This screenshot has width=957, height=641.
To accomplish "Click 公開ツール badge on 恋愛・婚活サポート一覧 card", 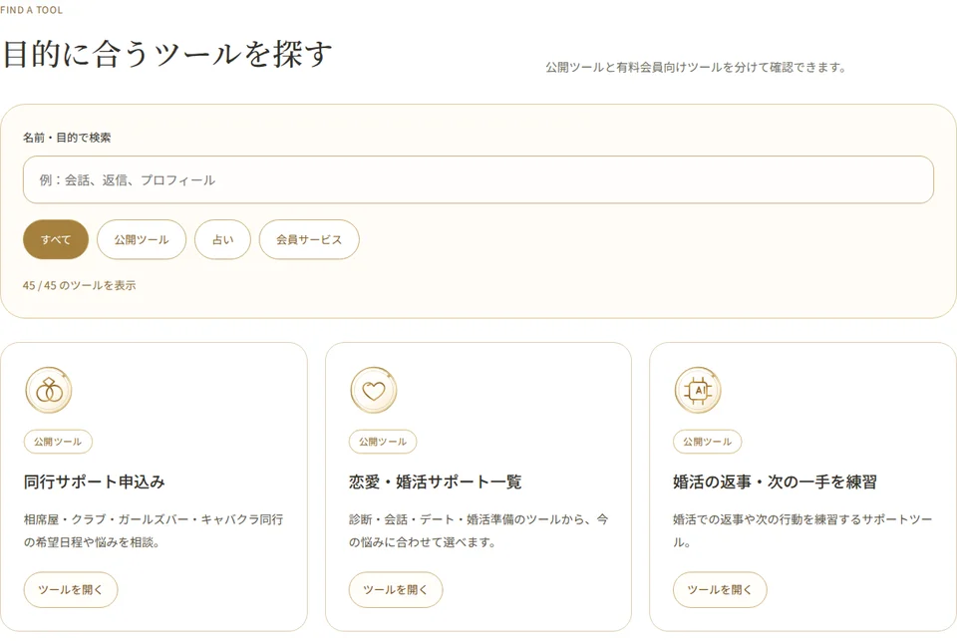I will click(x=383, y=442).
